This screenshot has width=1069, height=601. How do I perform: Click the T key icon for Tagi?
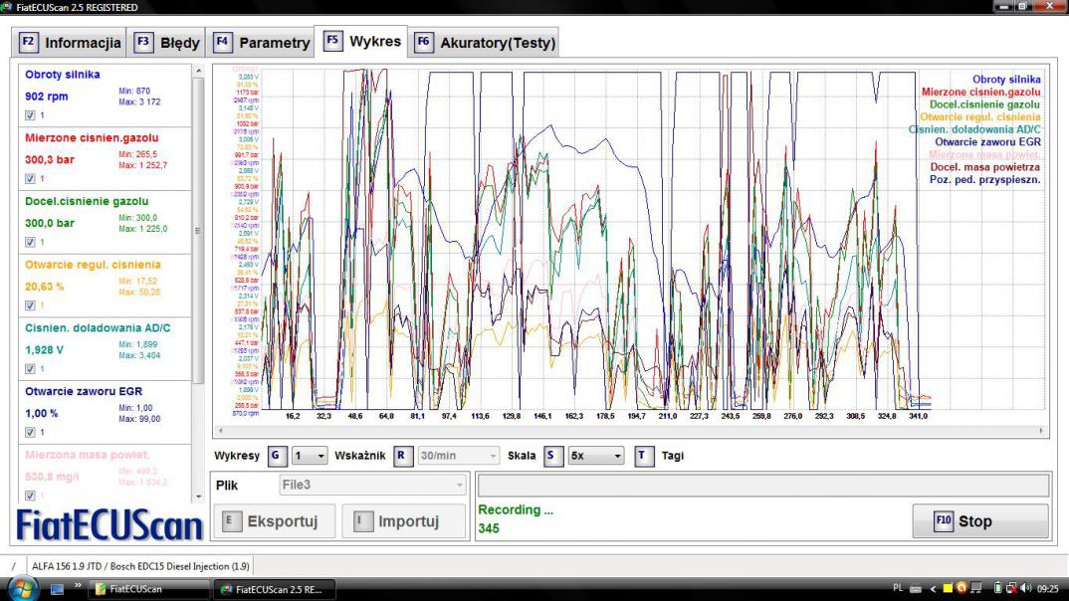(x=644, y=456)
